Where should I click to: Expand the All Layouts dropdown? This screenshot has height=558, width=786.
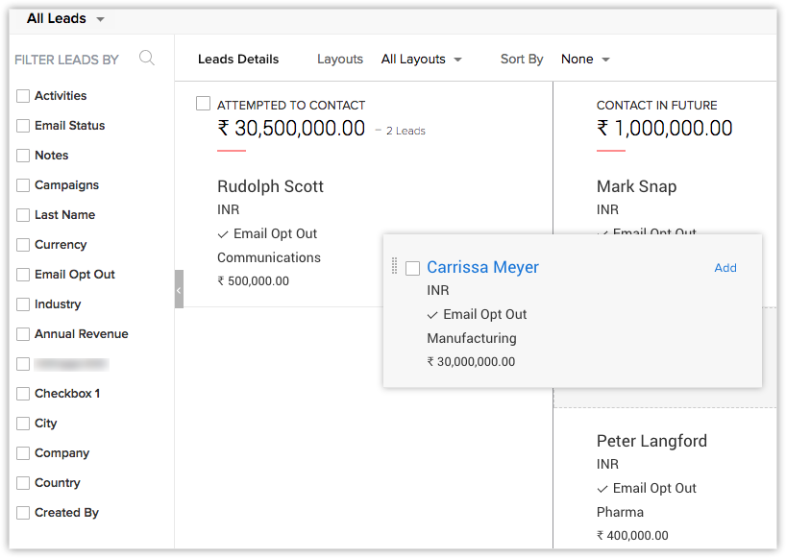pos(421,60)
